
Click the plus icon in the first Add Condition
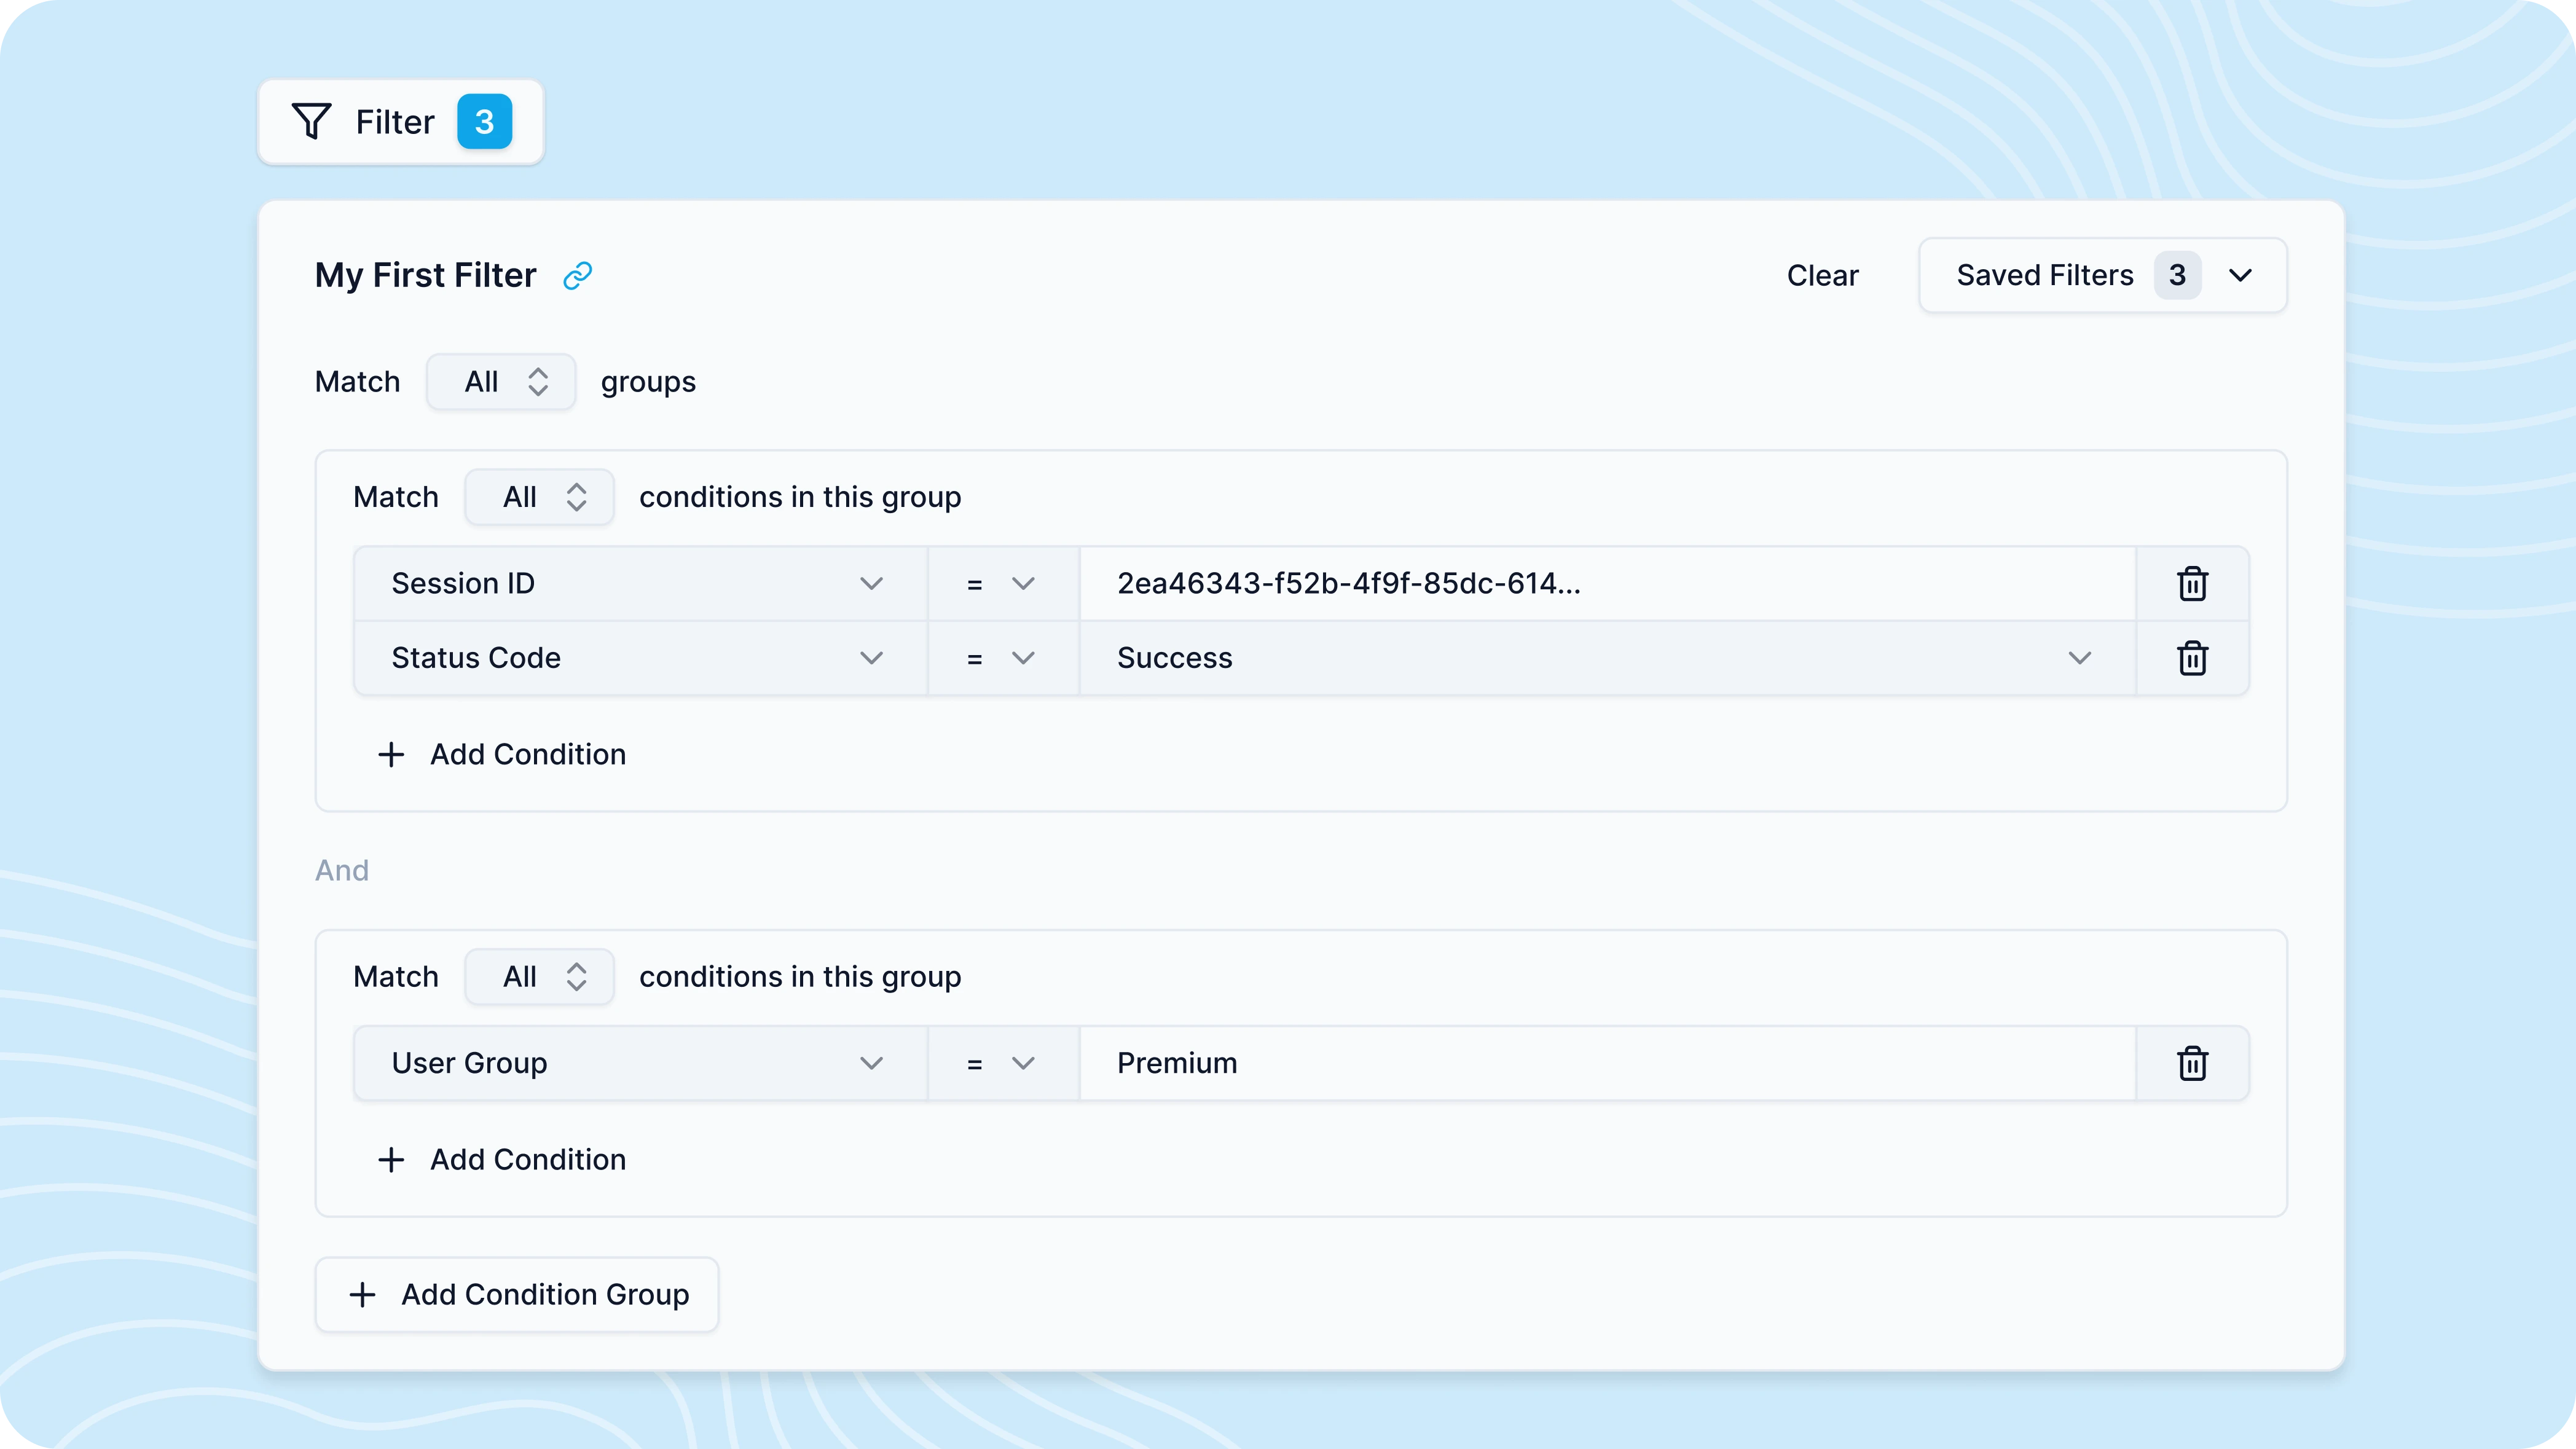coord(391,754)
